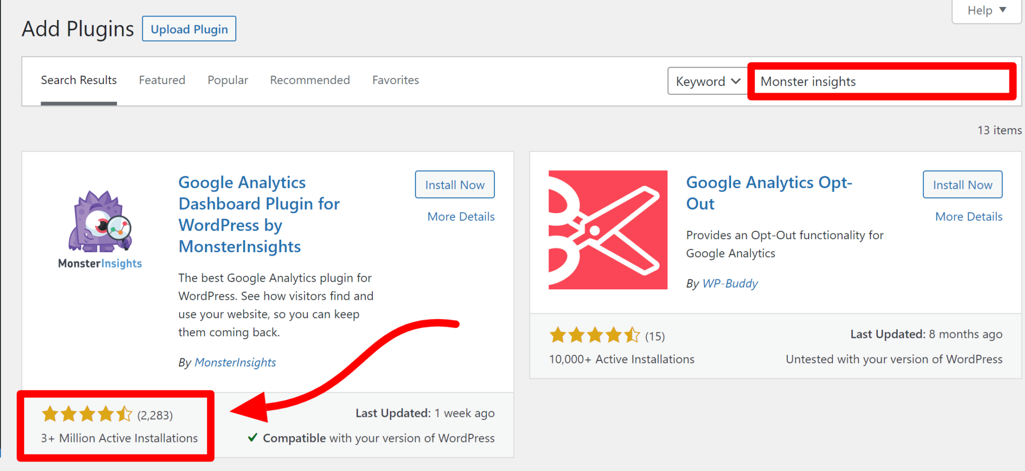Click Compatible with your version of WordPress text
Viewport: 1025px width, 471px height.
[378, 438]
